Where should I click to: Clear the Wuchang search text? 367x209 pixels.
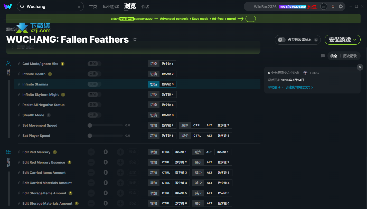click(x=79, y=7)
